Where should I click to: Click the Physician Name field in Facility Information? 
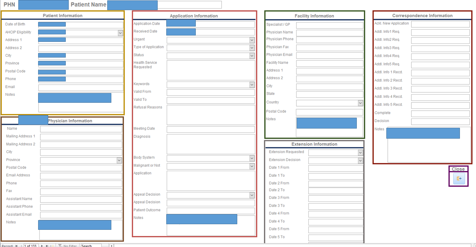click(x=330, y=33)
